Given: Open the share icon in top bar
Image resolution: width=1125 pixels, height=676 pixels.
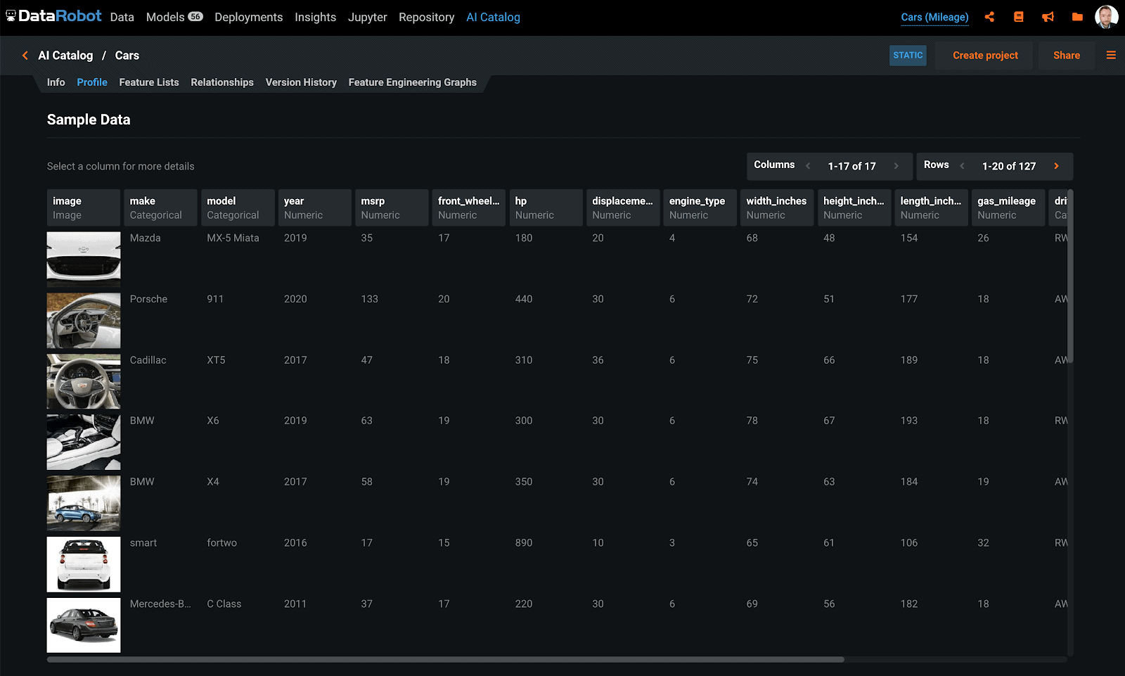Looking at the screenshot, I should pos(989,17).
